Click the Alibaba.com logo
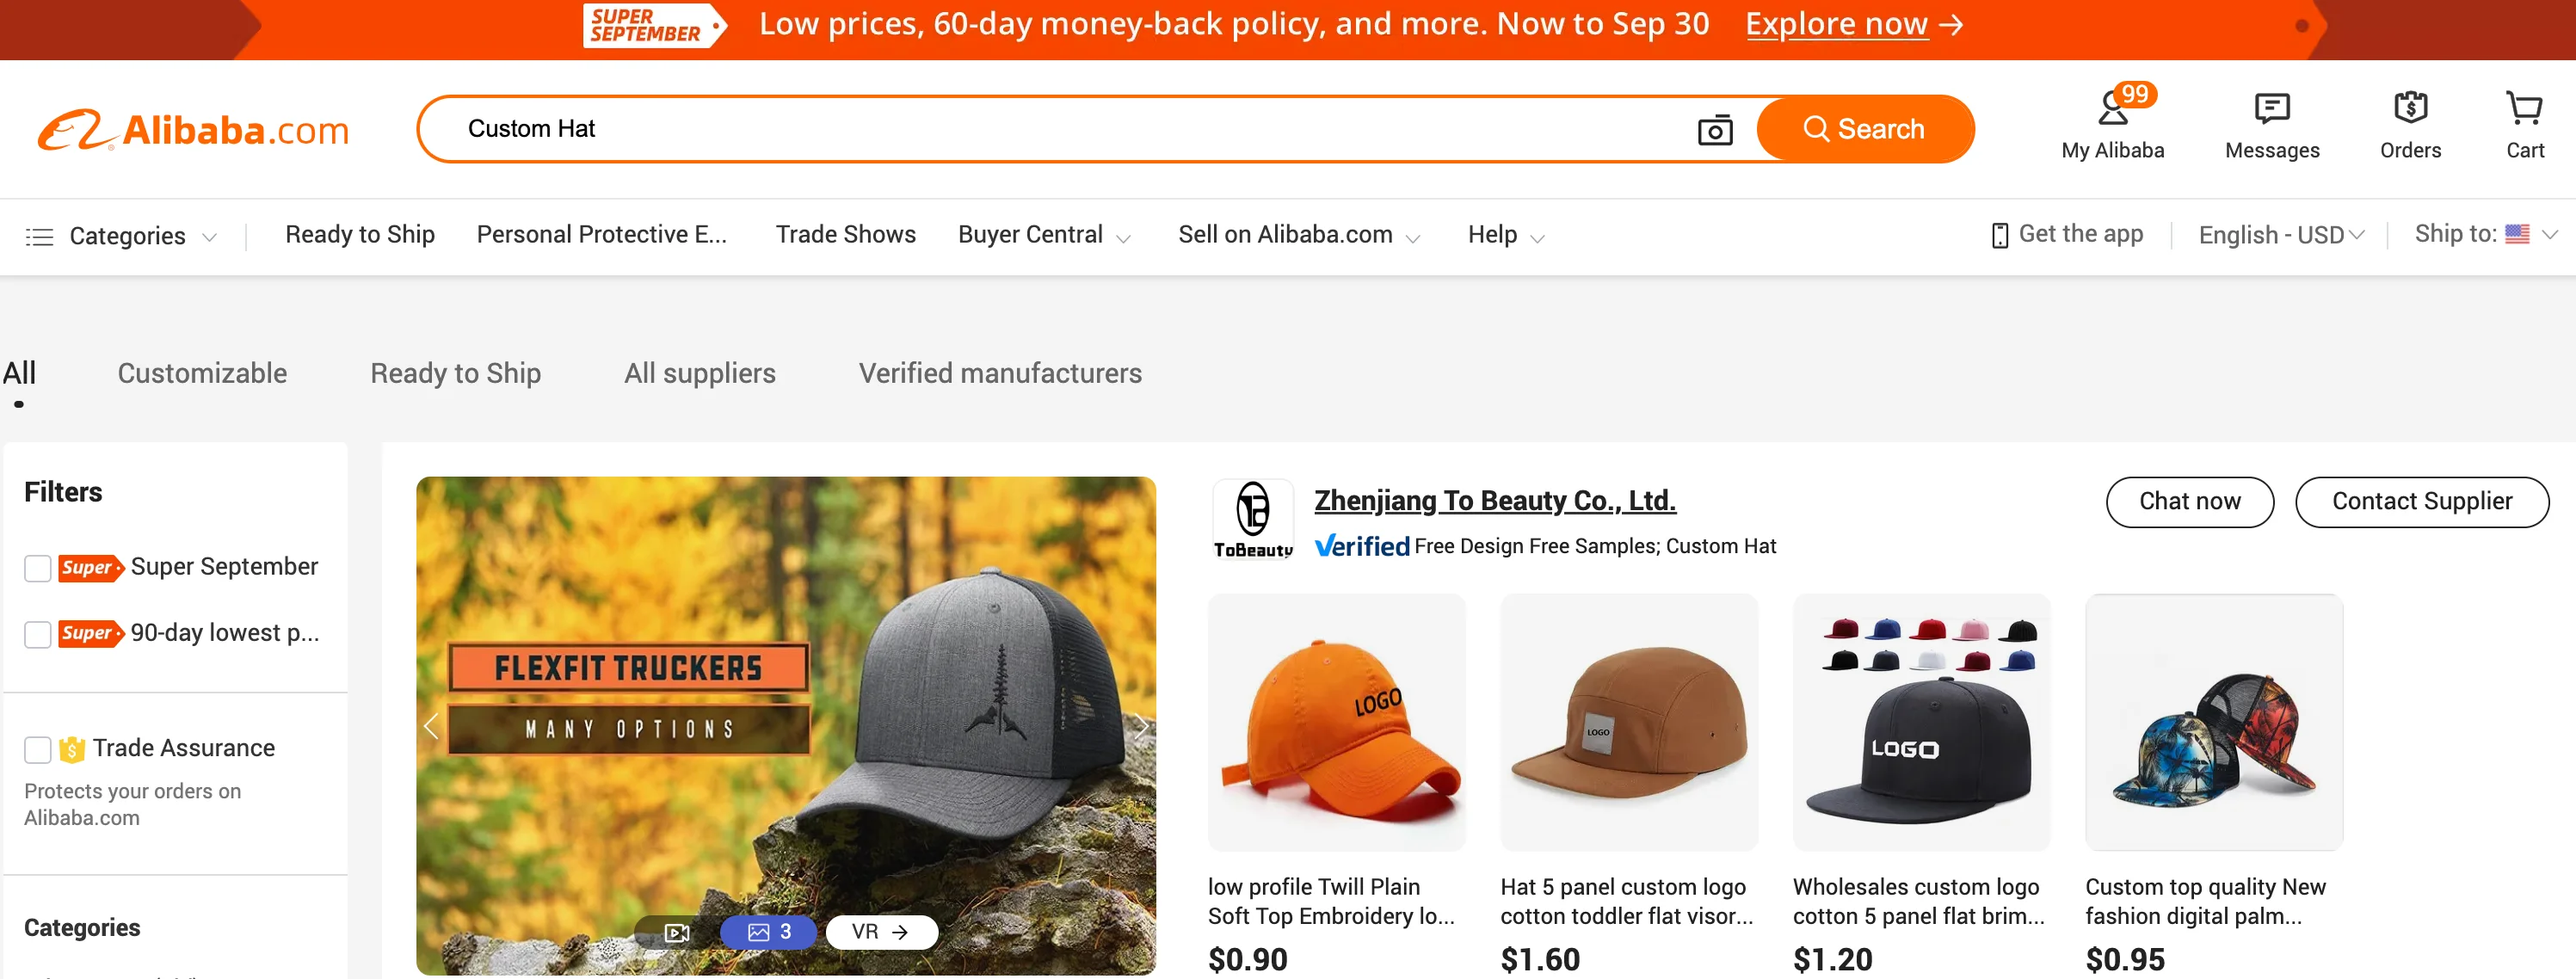This screenshot has height=979, width=2576. tap(194, 130)
